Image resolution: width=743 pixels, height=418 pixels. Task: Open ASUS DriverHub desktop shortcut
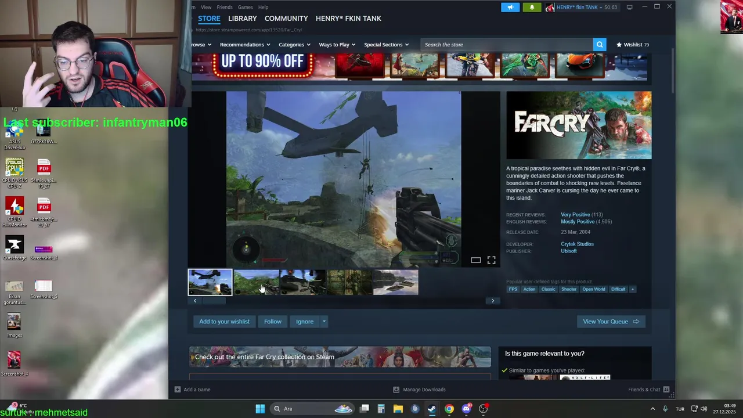coord(15,135)
